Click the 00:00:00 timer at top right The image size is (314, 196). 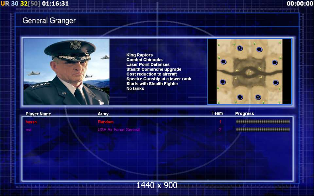[300, 4]
